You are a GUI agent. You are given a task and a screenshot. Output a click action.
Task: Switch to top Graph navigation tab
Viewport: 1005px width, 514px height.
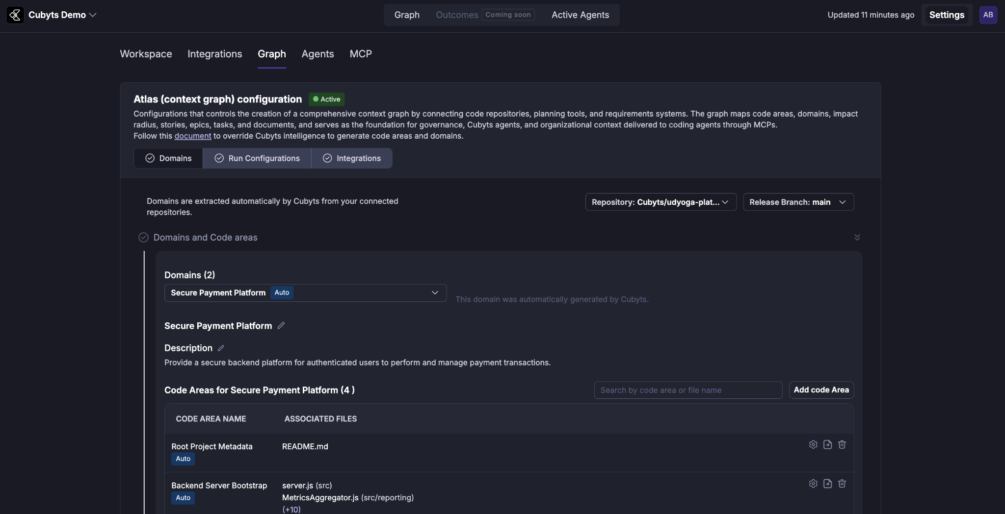point(407,15)
